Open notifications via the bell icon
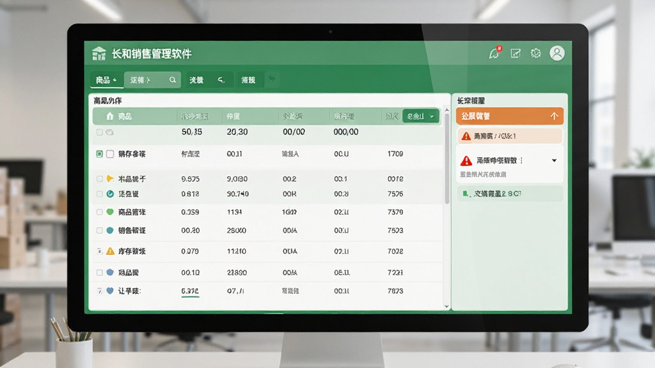 click(x=494, y=53)
